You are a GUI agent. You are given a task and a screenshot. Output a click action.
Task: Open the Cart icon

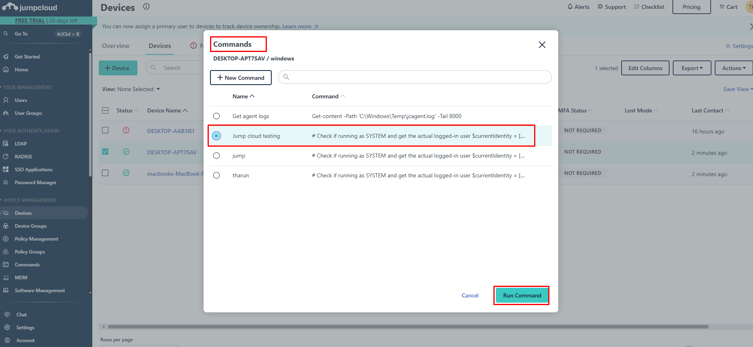(722, 7)
